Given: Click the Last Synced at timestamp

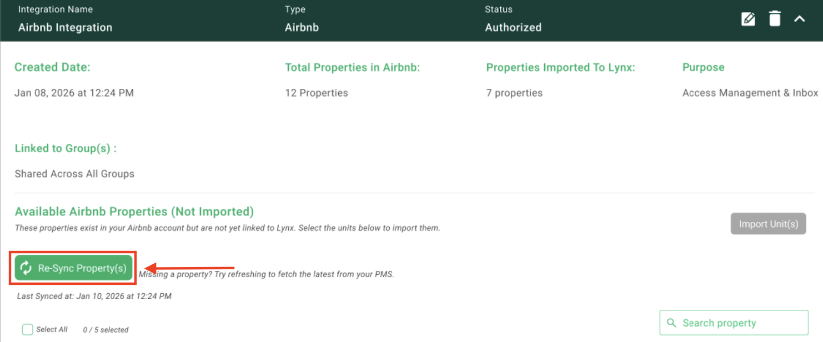Looking at the screenshot, I should point(94,296).
